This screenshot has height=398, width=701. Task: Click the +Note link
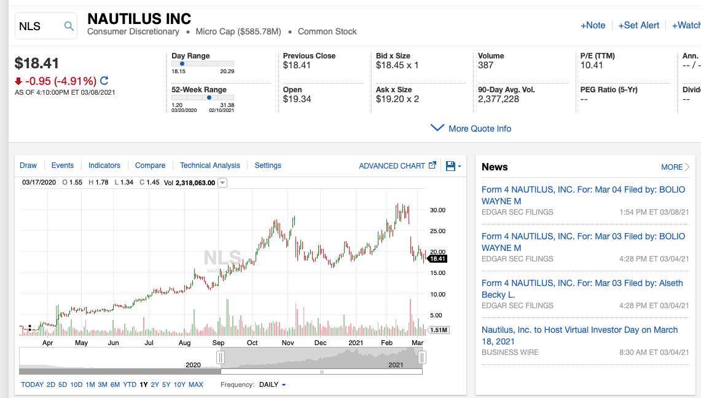click(x=593, y=25)
